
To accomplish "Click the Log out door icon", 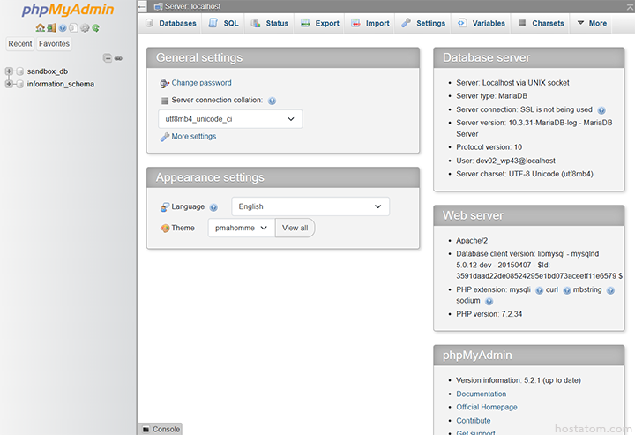I will point(51,27).
